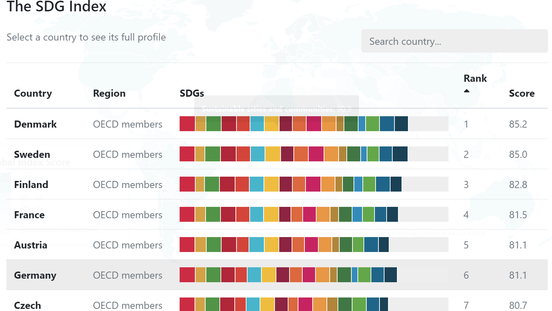Viewport: 552px width, 311px height.
Task: Sort table by Region column header
Action: (109, 93)
